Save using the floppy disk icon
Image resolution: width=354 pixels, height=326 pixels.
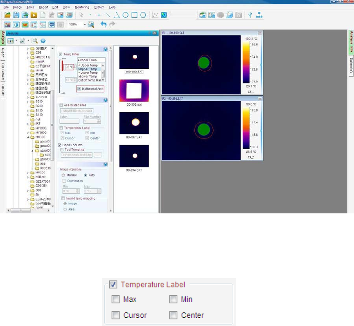[x=16, y=15]
